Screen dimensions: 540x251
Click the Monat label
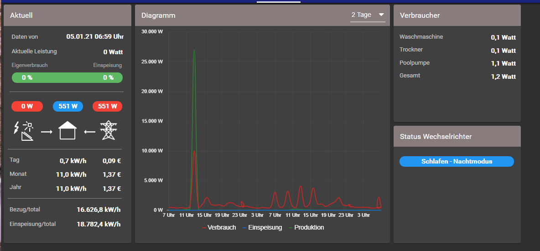click(18, 174)
